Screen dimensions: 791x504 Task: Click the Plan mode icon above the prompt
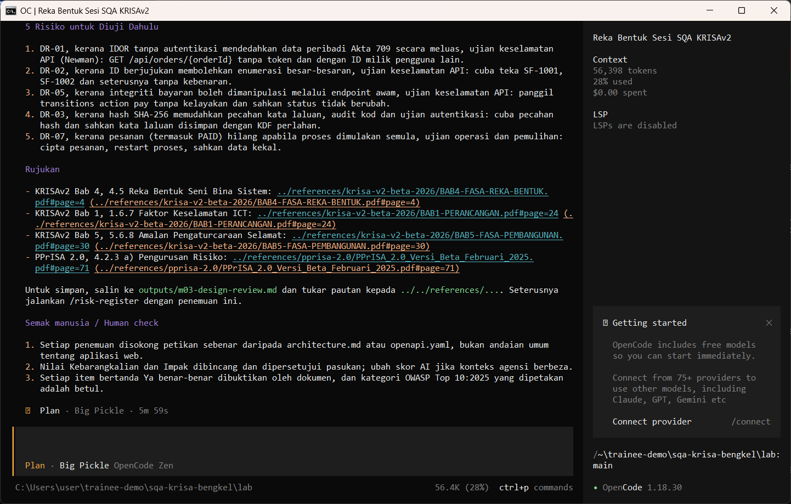28,411
